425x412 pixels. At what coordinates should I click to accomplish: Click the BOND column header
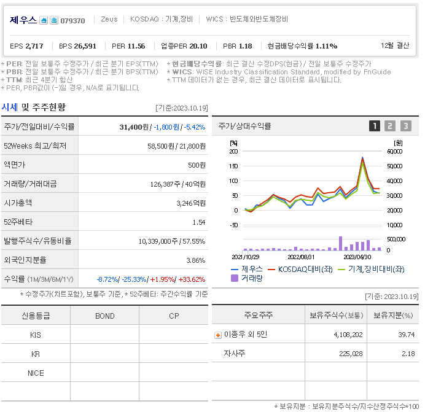(105, 316)
